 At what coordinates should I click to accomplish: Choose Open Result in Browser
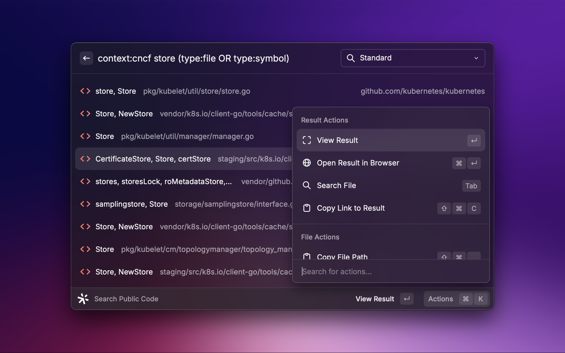click(x=358, y=163)
